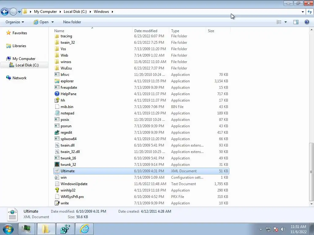Screen dimensions: 314x235
Task: Click the Forward navigation arrow button
Action: click(13, 12)
